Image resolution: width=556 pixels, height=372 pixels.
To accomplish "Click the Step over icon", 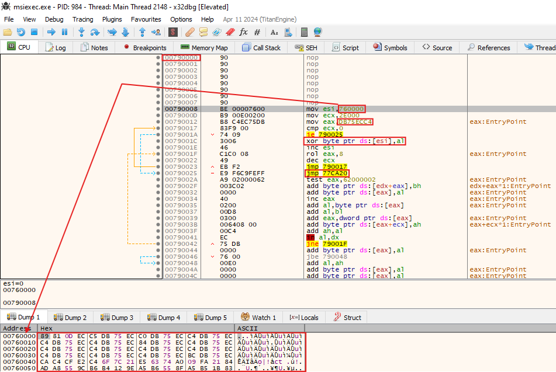I will pos(95,32).
